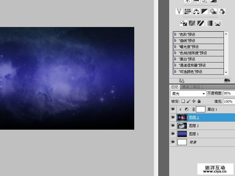Viewport: 235px width, 176px height.
Task: Add a Vibrance adjustment layer
Action: [x=179, y=11]
